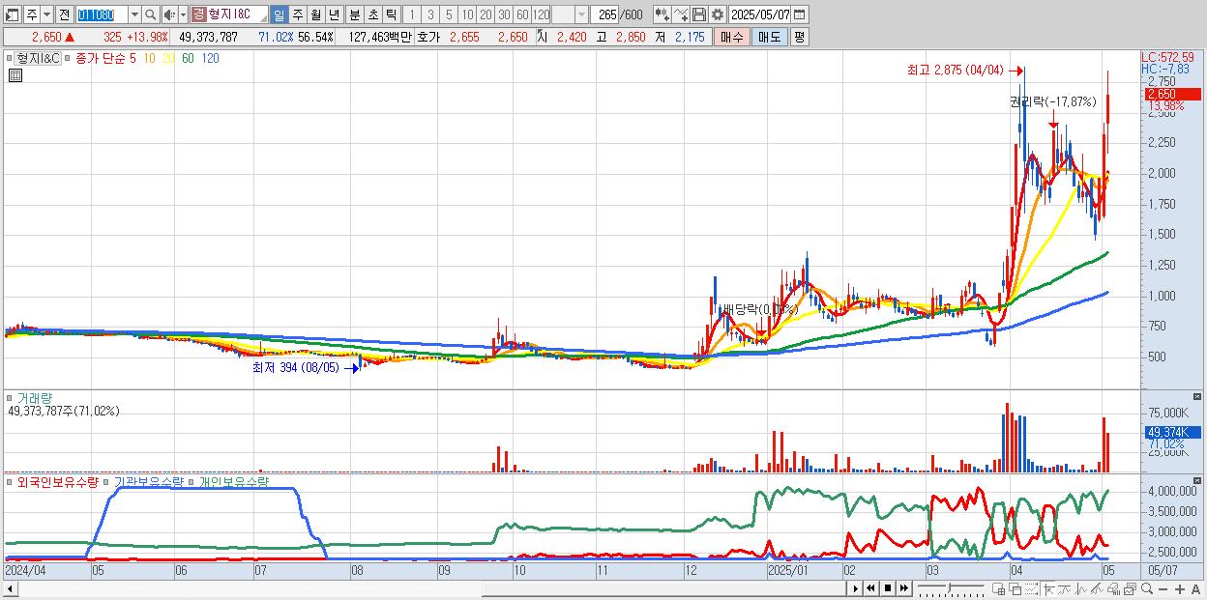Screen dimensions: 1207x600
Task: Click the eraser with bars icon
Action: click(1113, 589)
